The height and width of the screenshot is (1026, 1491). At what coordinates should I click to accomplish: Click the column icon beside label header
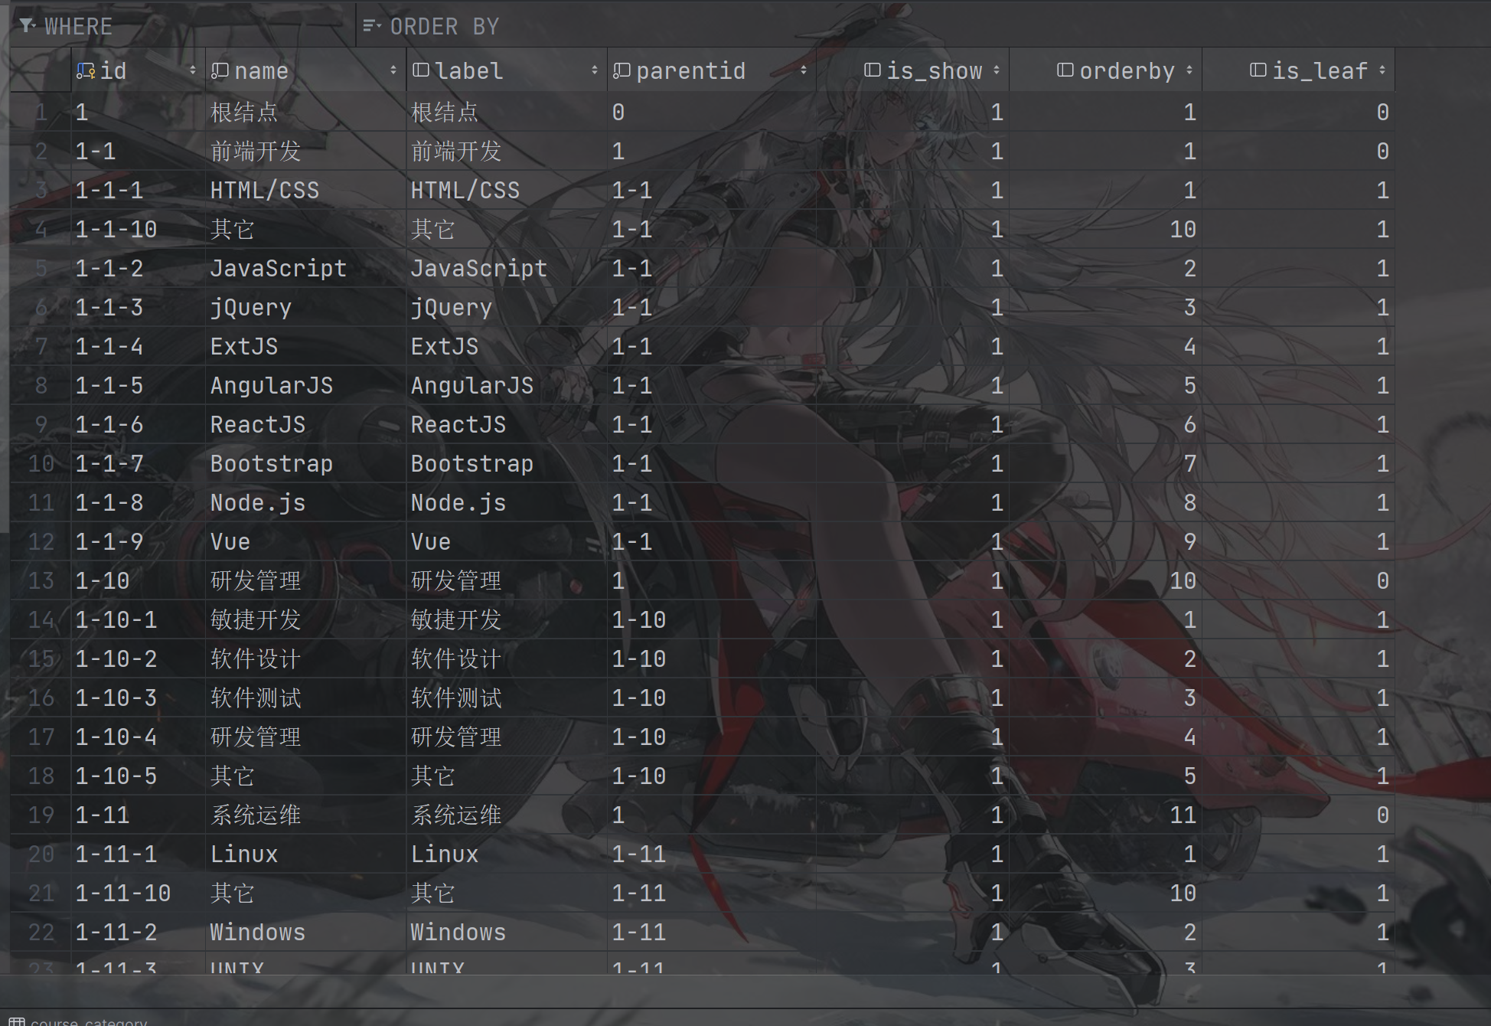[420, 70]
